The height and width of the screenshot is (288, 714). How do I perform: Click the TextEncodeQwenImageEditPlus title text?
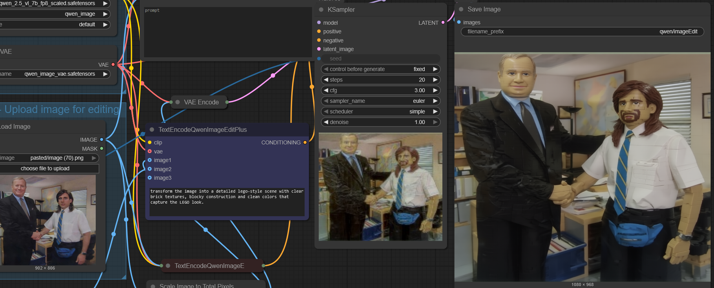coord(203,129)
